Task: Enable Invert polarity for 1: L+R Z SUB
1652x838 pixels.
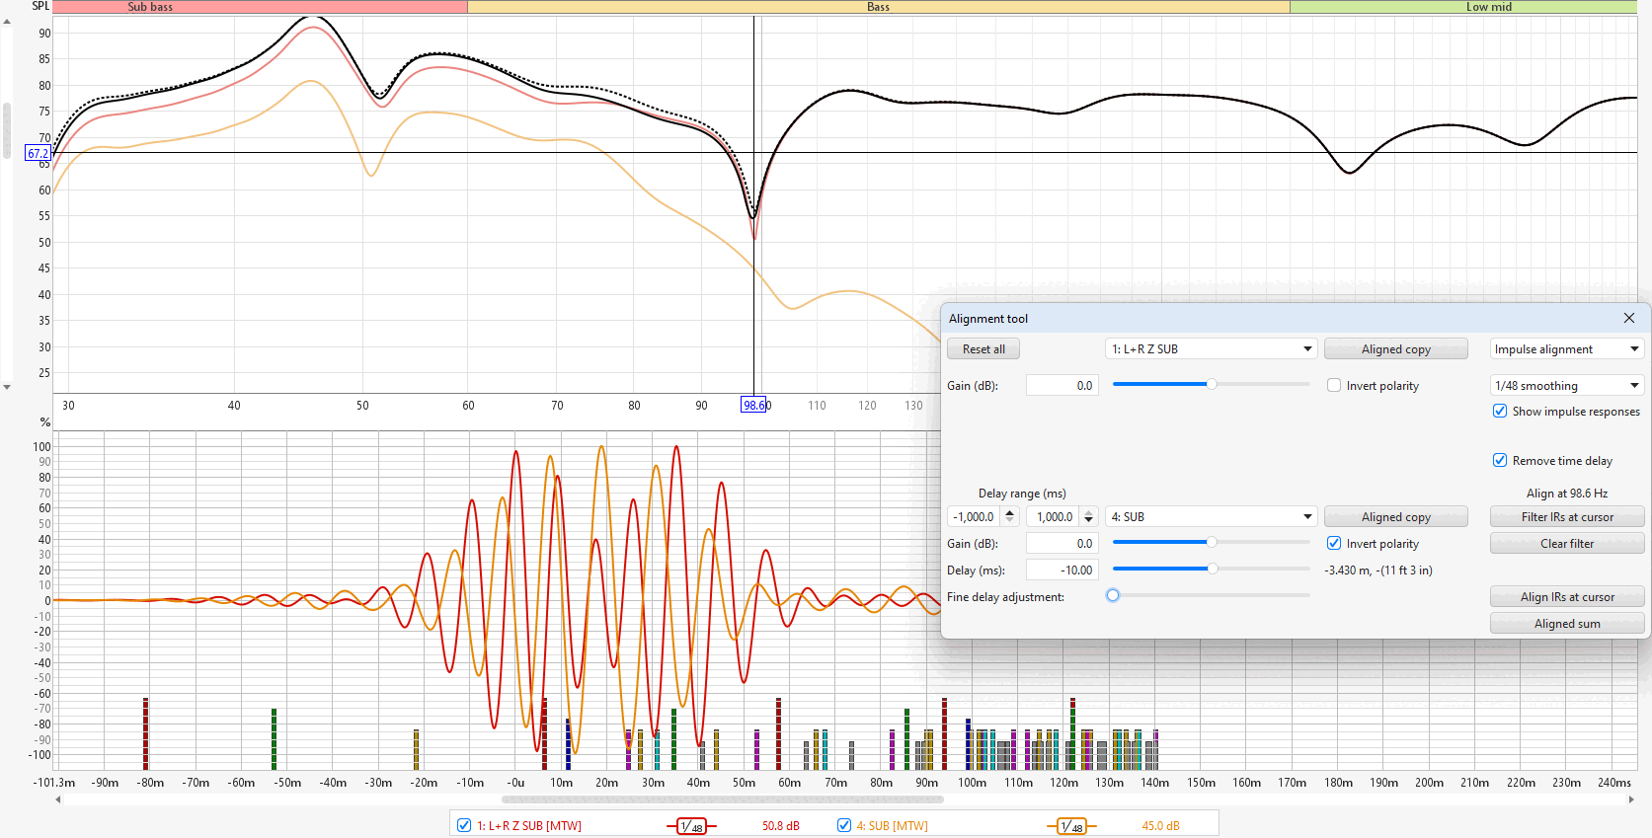Action: (1334, 386)
